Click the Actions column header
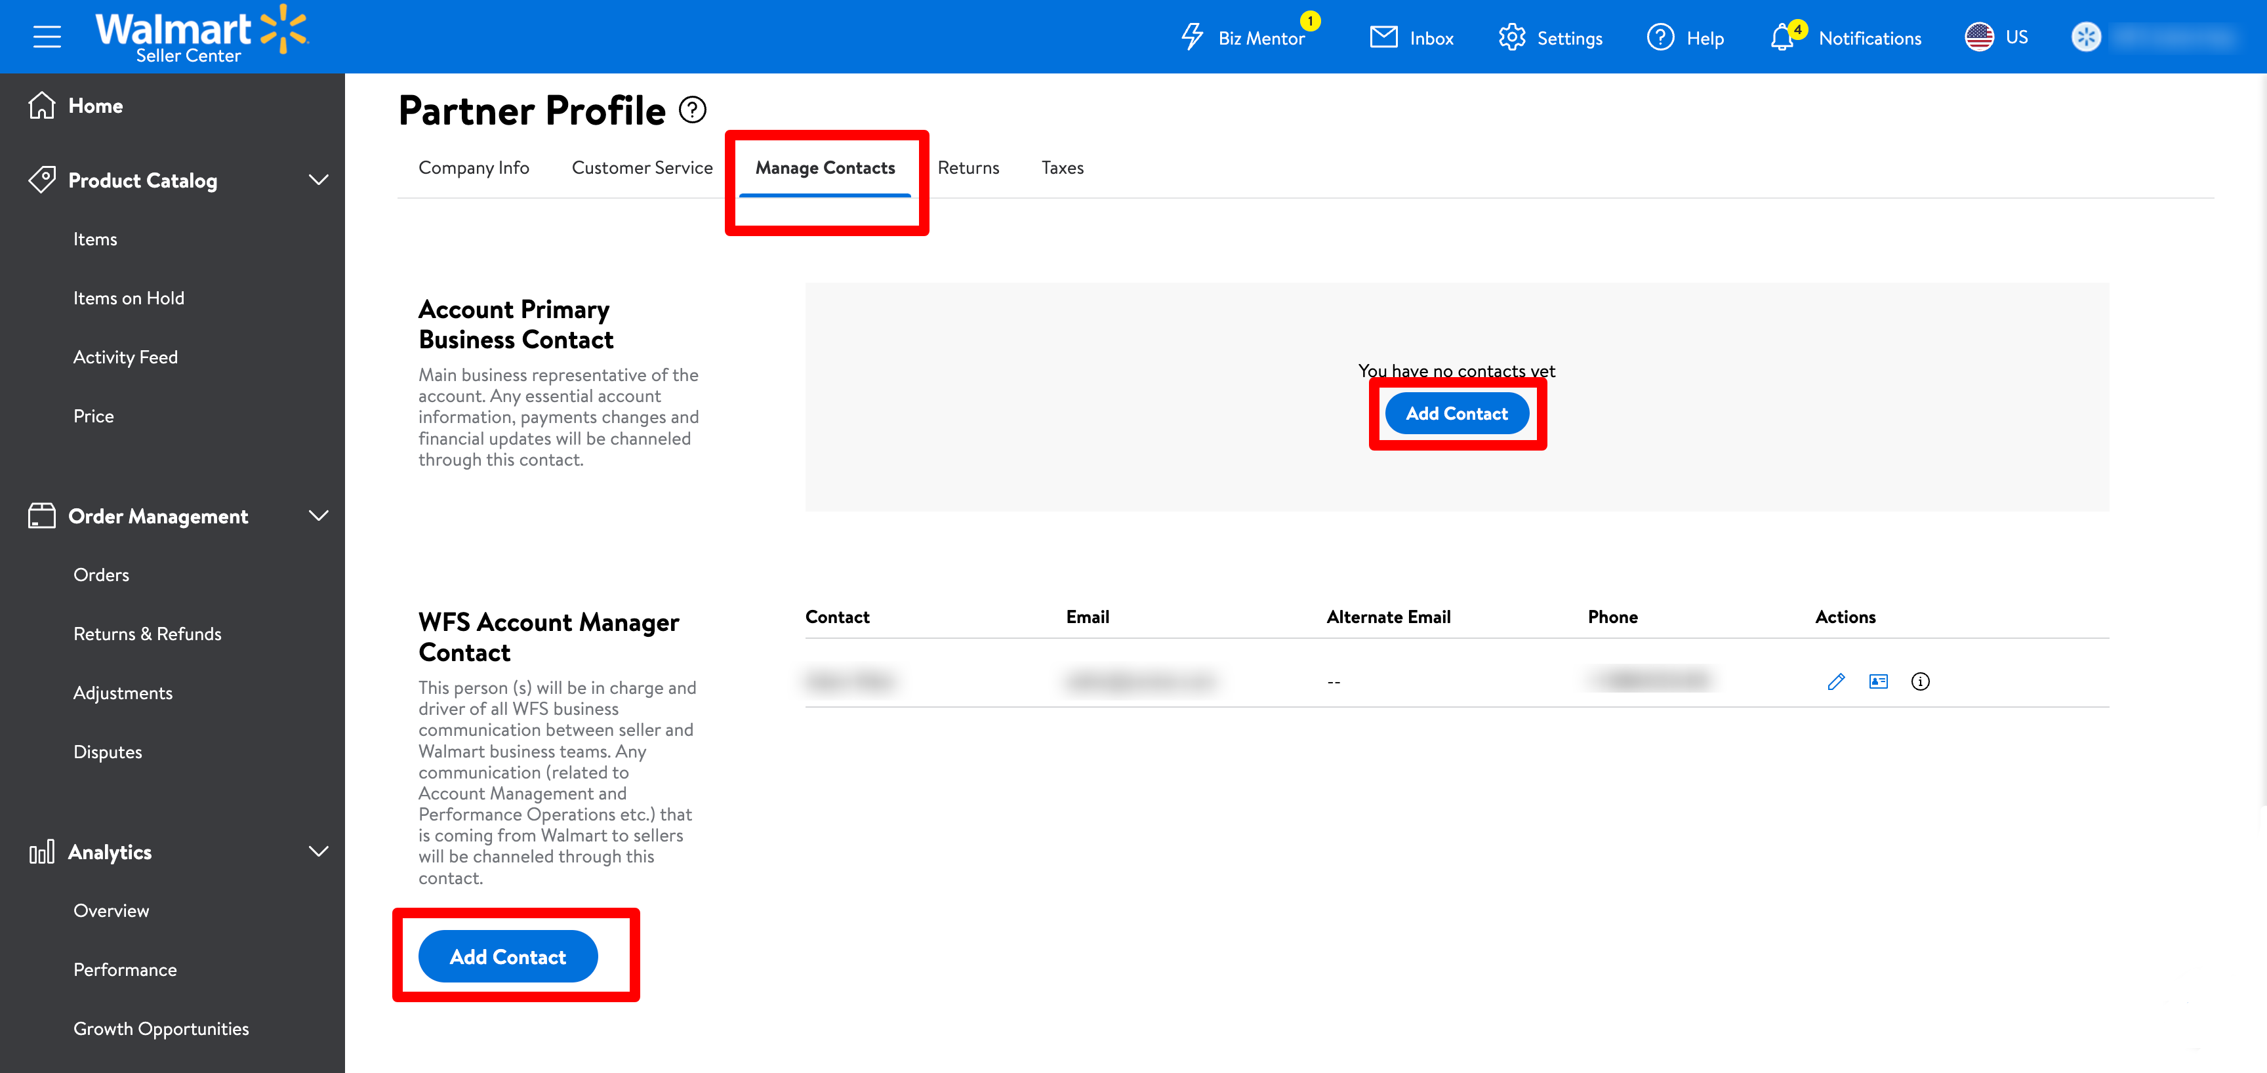2267x1073 pixels. (1845, 617)
